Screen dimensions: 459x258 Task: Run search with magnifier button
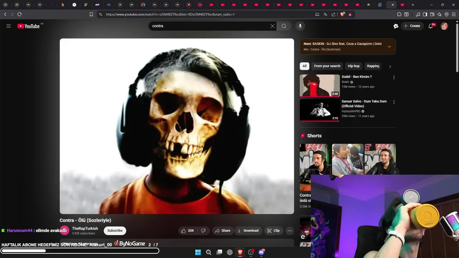(x=284, y=26)
